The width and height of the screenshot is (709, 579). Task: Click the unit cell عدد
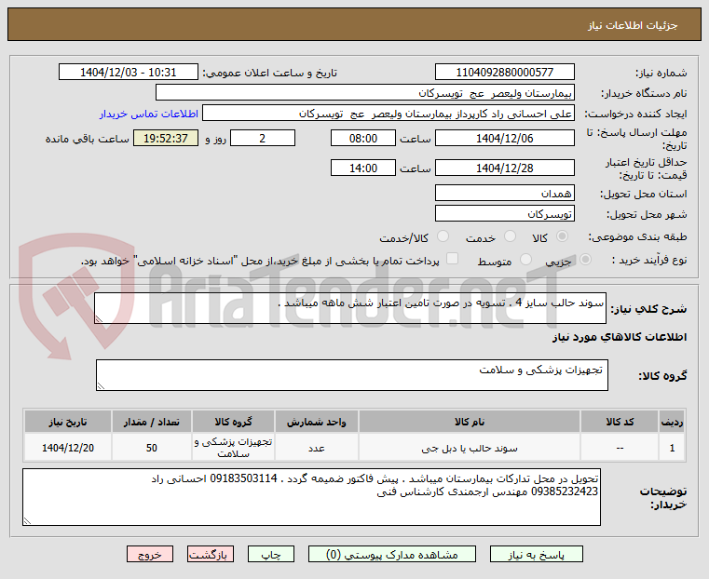point(317,448)
